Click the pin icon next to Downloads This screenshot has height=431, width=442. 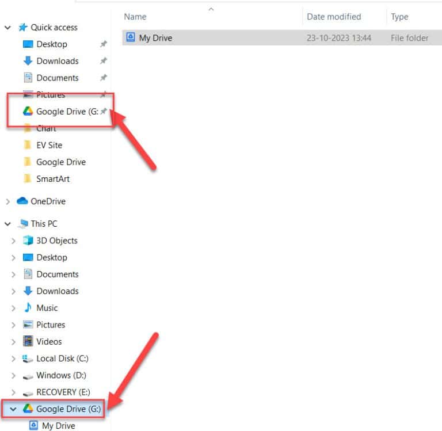point(104,61)
